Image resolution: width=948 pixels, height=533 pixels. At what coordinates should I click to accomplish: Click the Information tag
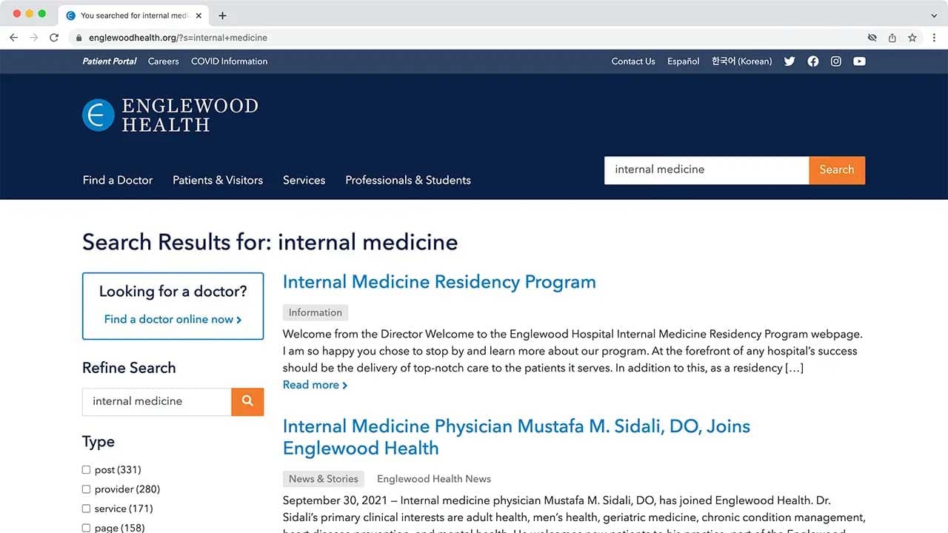[316, 312]
